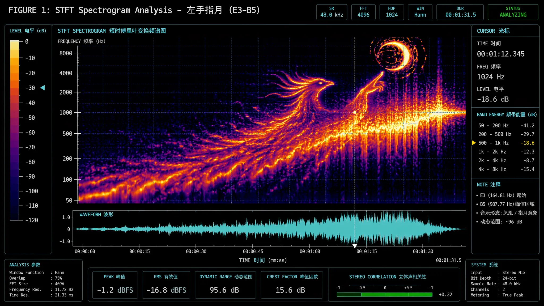The width and height of the screenshot is (544, 306).
Task: Click the WIN Hann header box
Action: point(420,12)
